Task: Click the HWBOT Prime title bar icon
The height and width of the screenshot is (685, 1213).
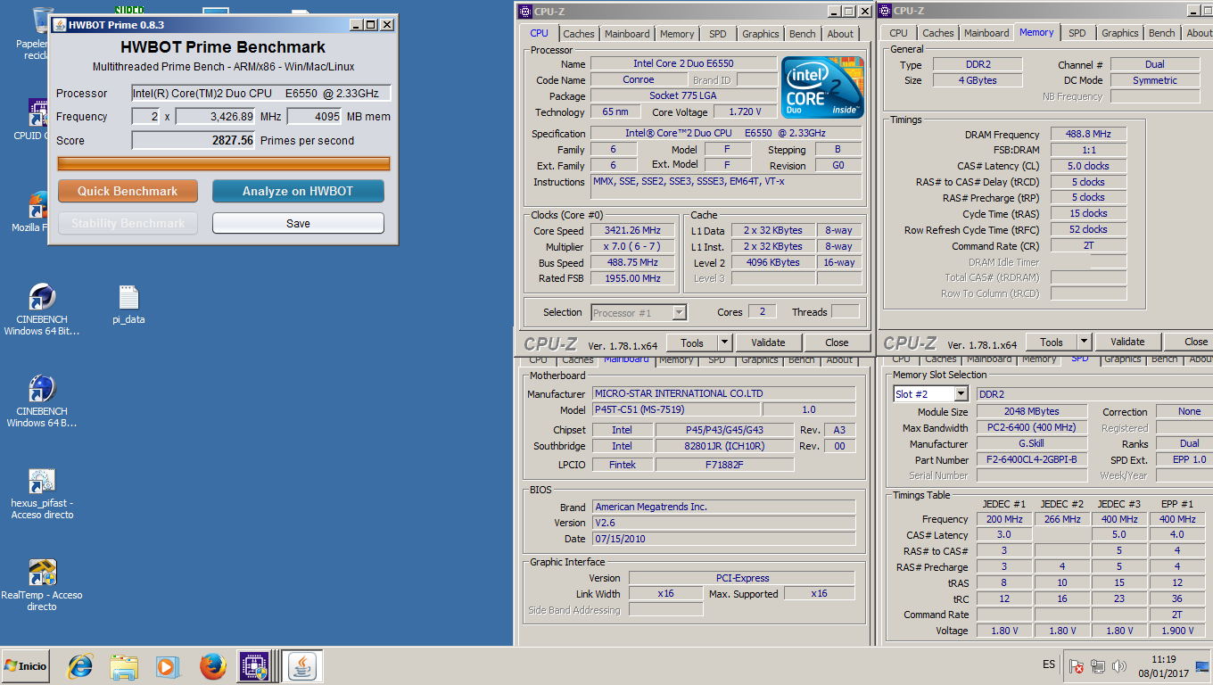Action: (x=59, y=25)
